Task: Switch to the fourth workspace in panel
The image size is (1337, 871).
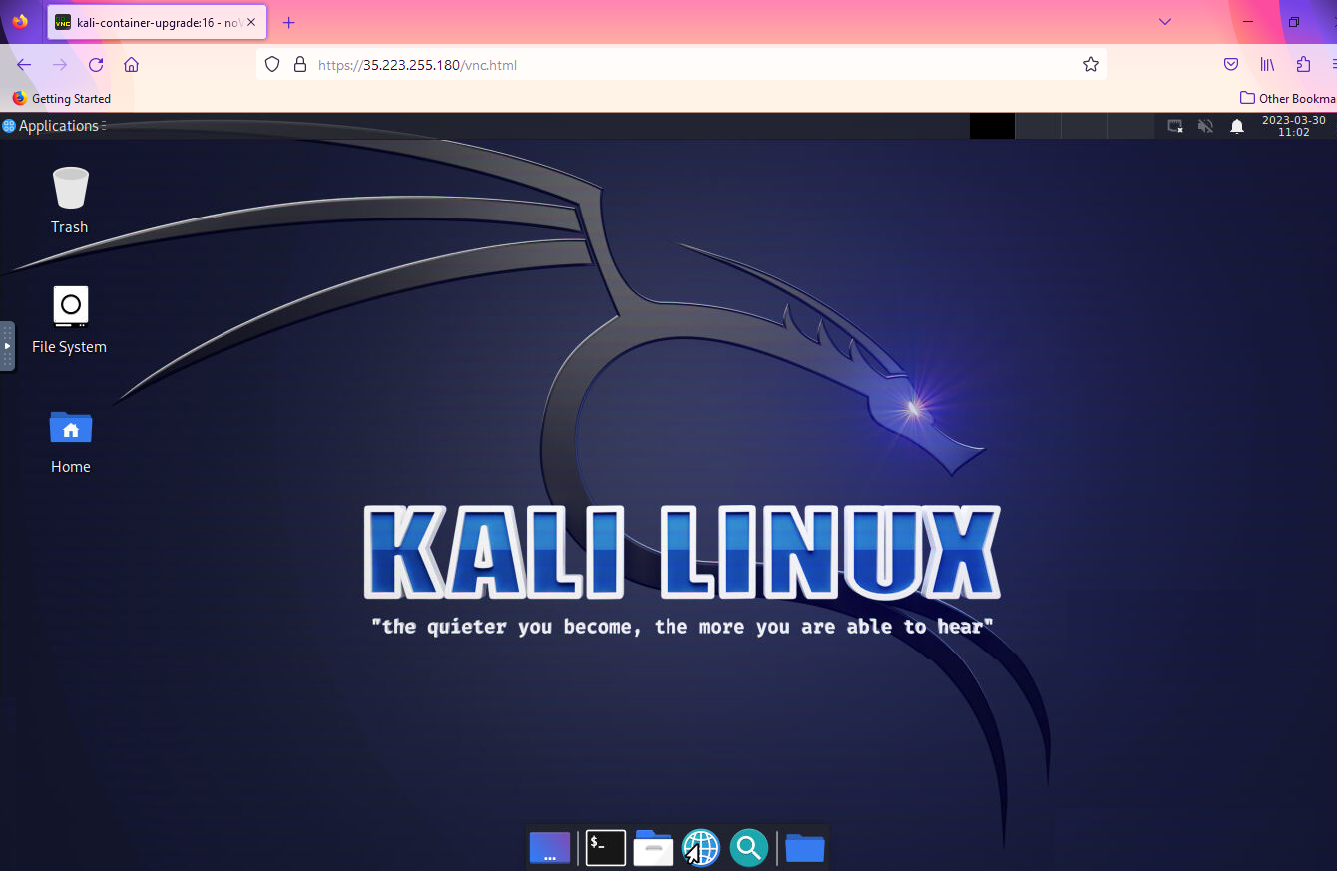Action: [1129, 126]
